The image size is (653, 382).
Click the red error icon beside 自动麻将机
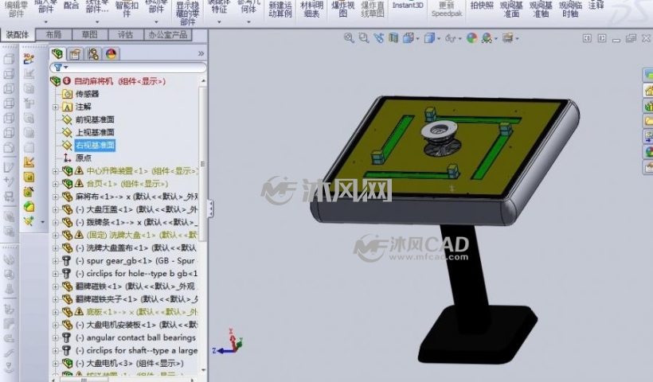tap(67, 81)
